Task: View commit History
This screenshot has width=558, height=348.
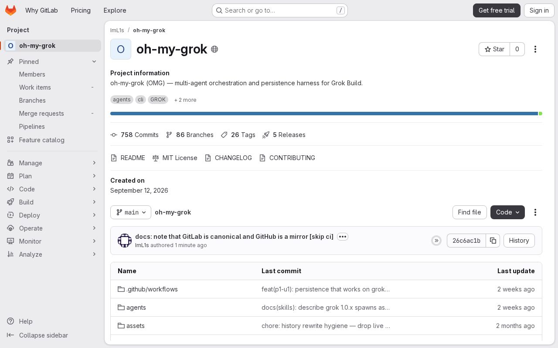Action: point(519,241)
